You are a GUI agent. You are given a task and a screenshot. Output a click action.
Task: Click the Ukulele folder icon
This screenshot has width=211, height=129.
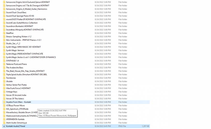pos(4,81)
